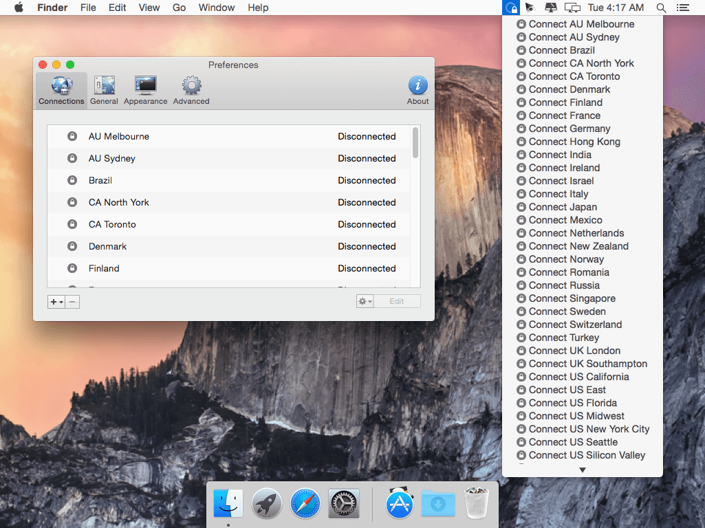Viewport: 705px width, 528px height.
Task: Click lock icon next to Connect Mexico
Action: click(x=521, y=220)
